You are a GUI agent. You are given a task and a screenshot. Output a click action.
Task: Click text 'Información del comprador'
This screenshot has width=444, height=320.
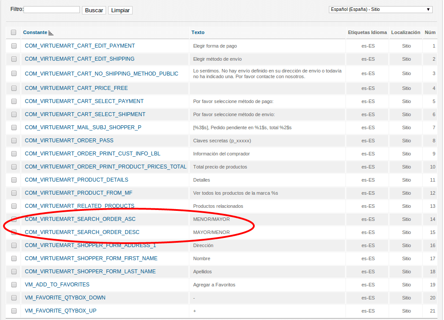click(222, 154)
